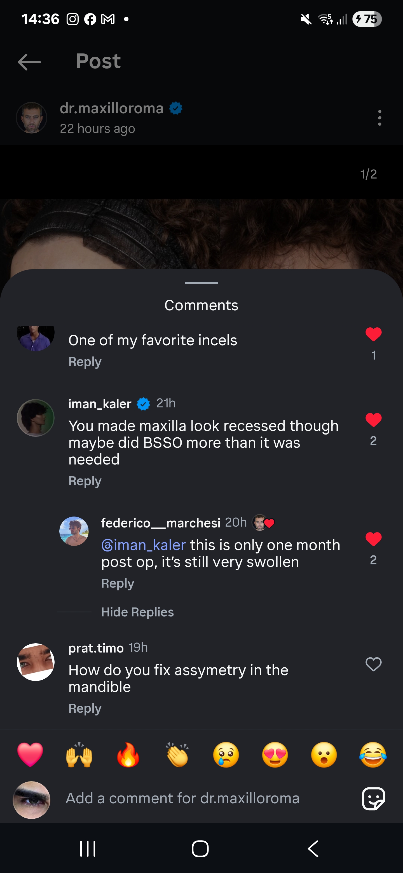Send the clapping hands emoji
403x873 pixels.
tap(177, 755)
